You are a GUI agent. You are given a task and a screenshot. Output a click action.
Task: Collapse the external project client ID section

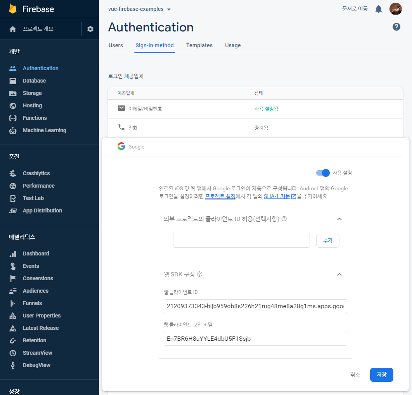(339, 219)
